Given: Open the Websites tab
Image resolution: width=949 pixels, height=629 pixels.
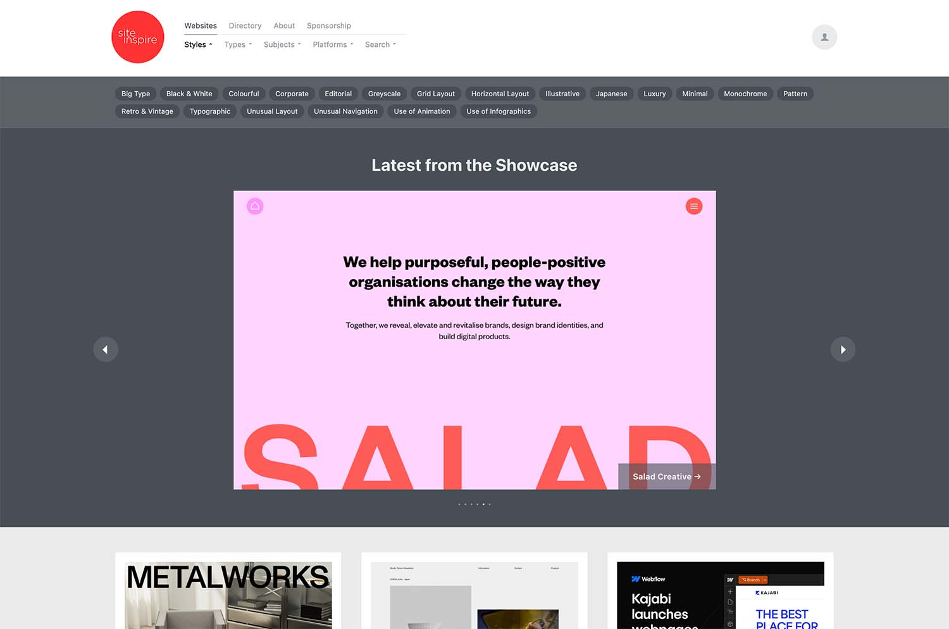Looking at the screenshot, I should 201,25.
